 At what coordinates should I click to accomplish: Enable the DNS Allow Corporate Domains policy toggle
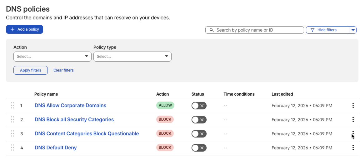(199, 106)
